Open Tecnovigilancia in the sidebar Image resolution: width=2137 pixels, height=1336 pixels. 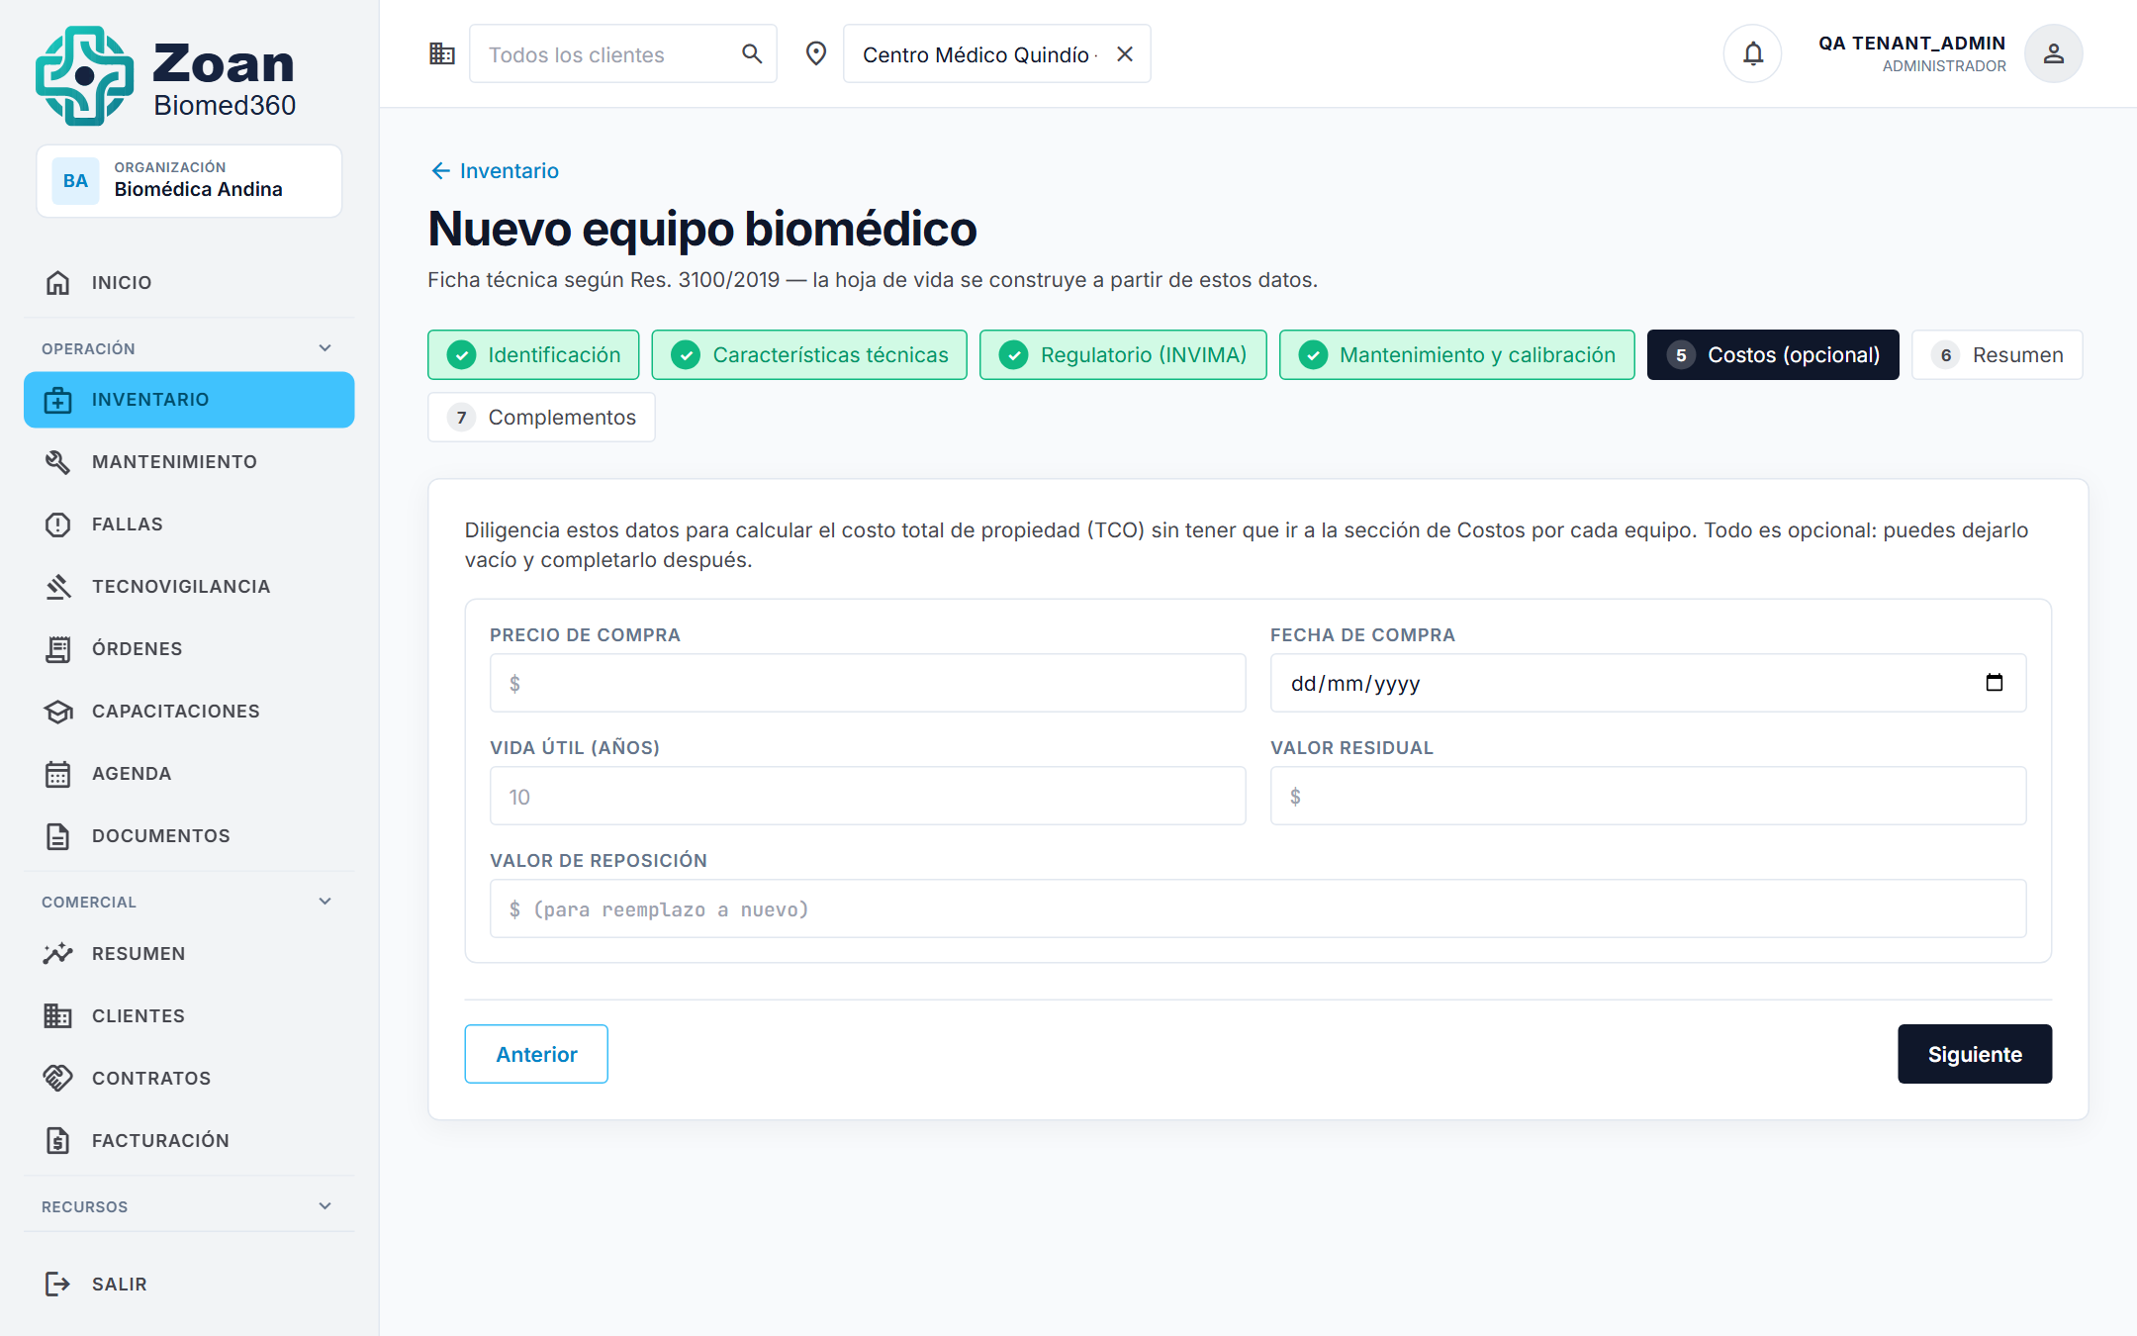tap(189, 587)
